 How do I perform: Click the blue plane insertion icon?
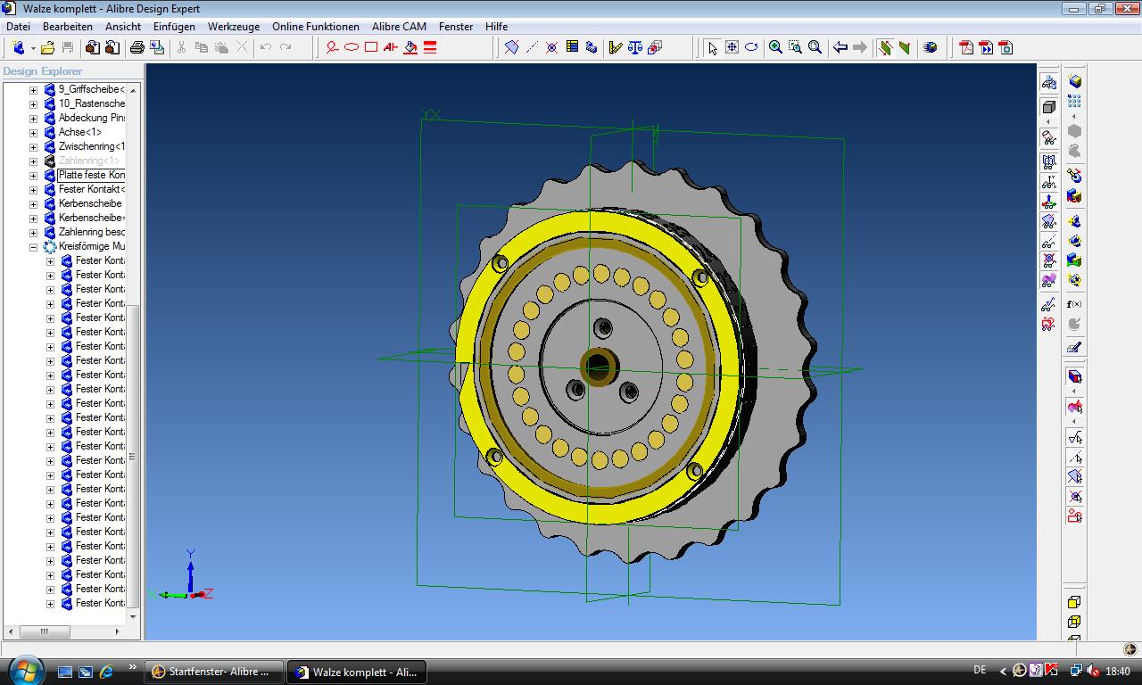pos(511,47)
